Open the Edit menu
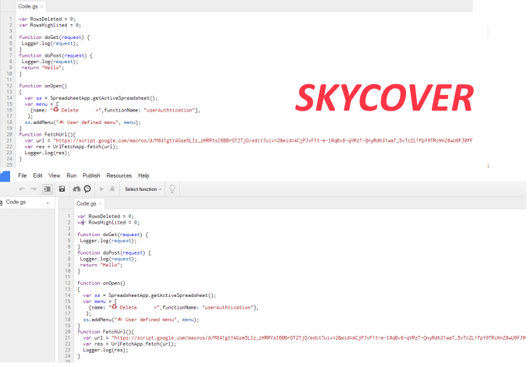This screenshot has width=530, height=367. click(37, 175)
